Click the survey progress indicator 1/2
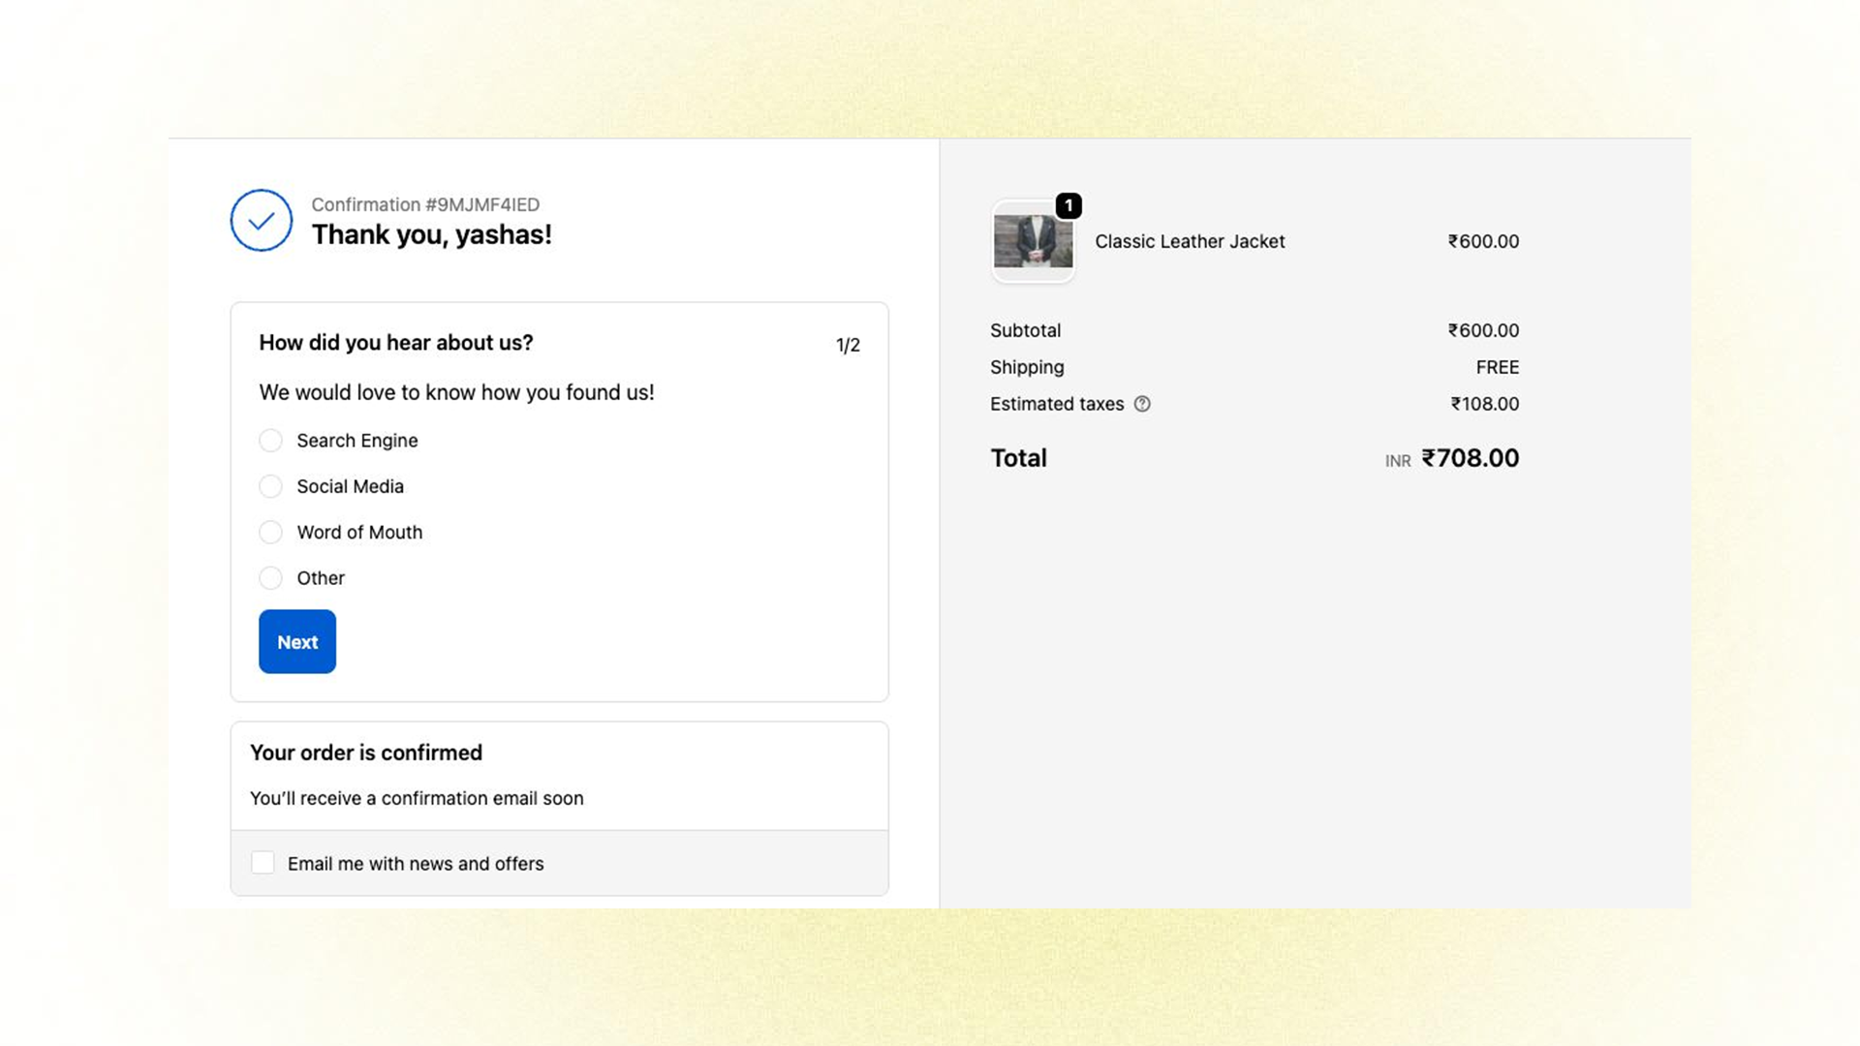The width and height of the screenshot is (1860, 1046). tap(847, 344)
